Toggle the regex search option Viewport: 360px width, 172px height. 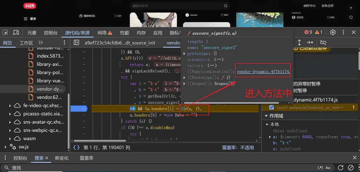pyautogui.click(x=320, y=168)
